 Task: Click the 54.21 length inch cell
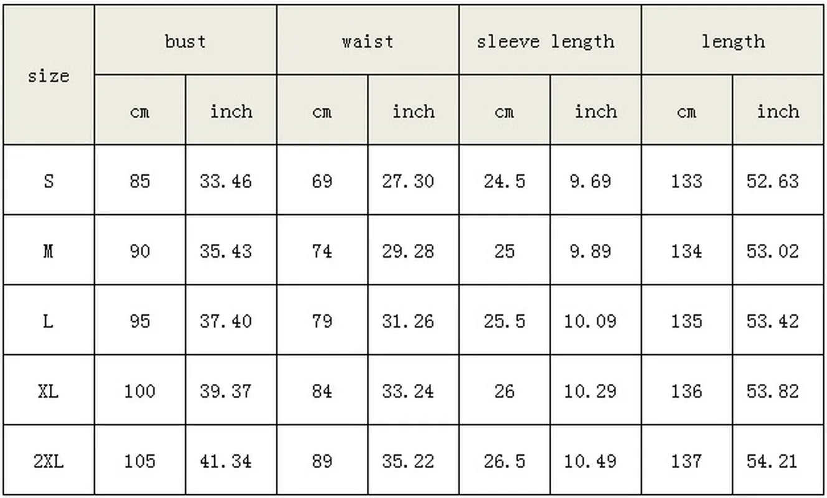click(772, 461)
